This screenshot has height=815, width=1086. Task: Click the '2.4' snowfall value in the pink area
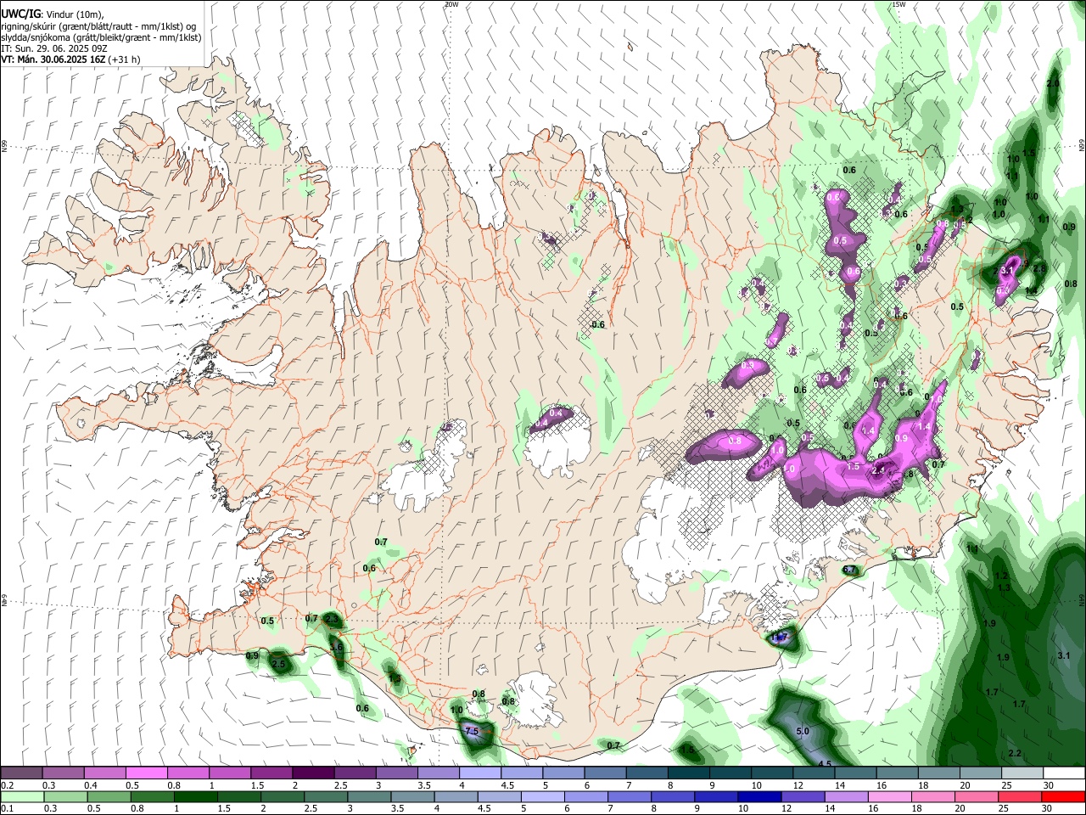click(x=879, y=469)
